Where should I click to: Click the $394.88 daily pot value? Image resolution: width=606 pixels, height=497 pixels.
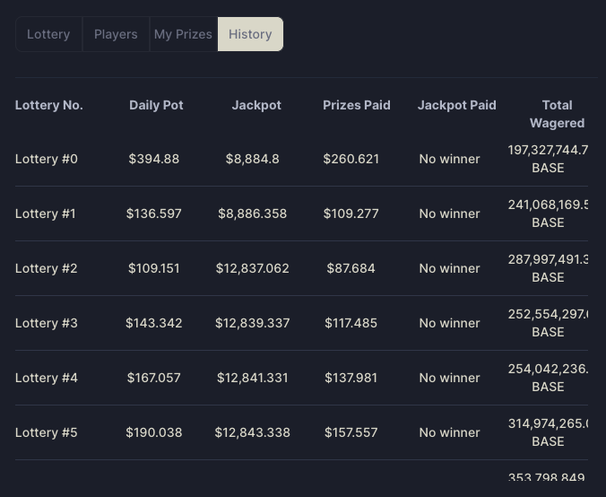click(x=154, y=159)
